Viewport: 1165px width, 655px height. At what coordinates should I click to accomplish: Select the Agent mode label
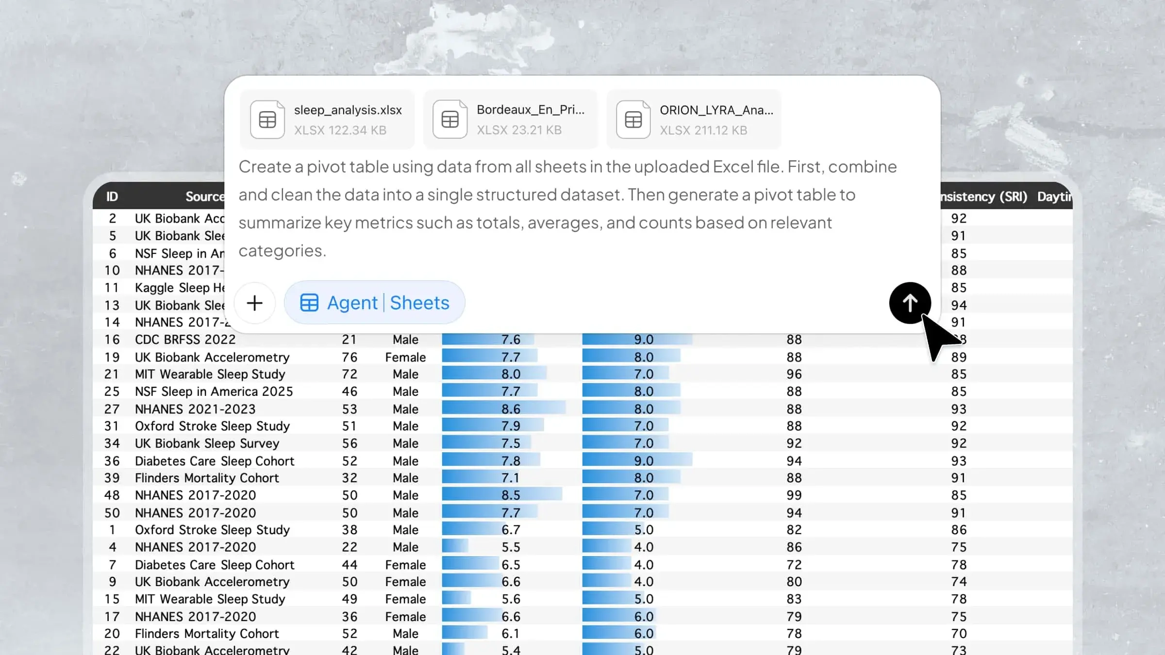(x=352, y=303)
